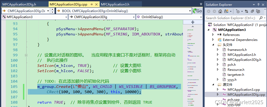Click the Forward arrow in Solution Explorer toolbar

pyautogui.click(x=214, y=11)
